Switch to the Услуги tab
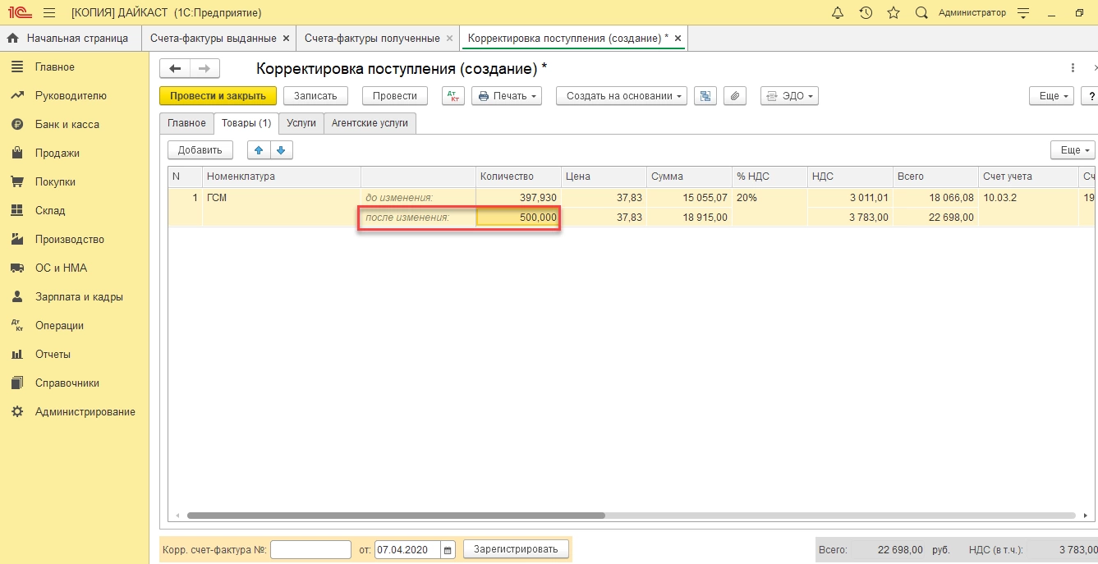Viewport: 1098px width, 564px height. [x=301, y=123]
